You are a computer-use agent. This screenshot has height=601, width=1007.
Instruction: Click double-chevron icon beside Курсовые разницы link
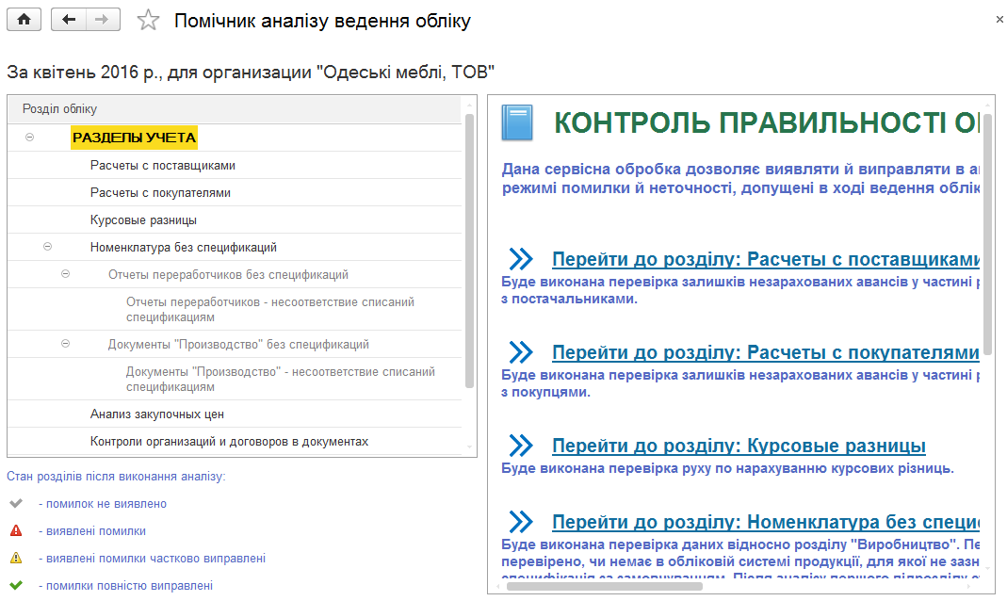pos(521,445)
